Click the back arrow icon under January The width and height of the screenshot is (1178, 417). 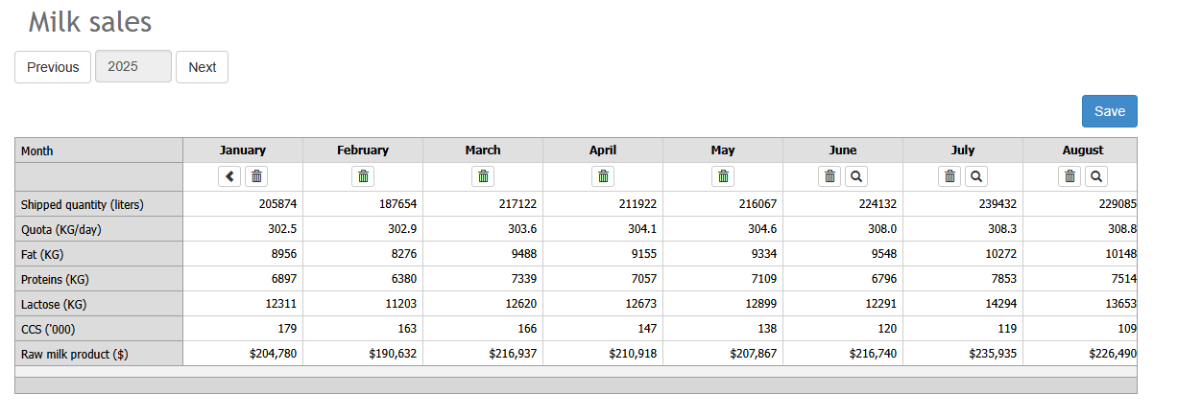click(230, 176)
